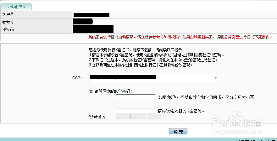The height and width of the screenshot is (141, 277).
Task: Open the jingyan.baidu.com watermark link
Action: coord(237,131)
